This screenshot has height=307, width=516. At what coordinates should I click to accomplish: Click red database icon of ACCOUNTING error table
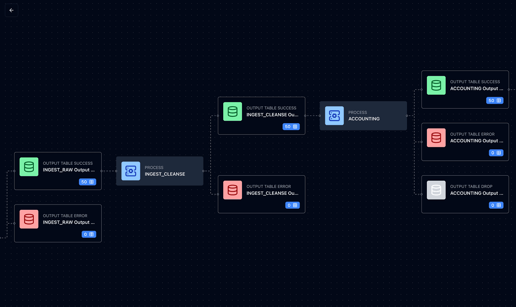pos(436,138)
